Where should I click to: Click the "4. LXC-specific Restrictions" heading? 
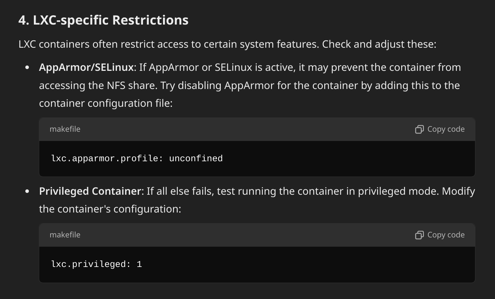(x=103, y=20)
